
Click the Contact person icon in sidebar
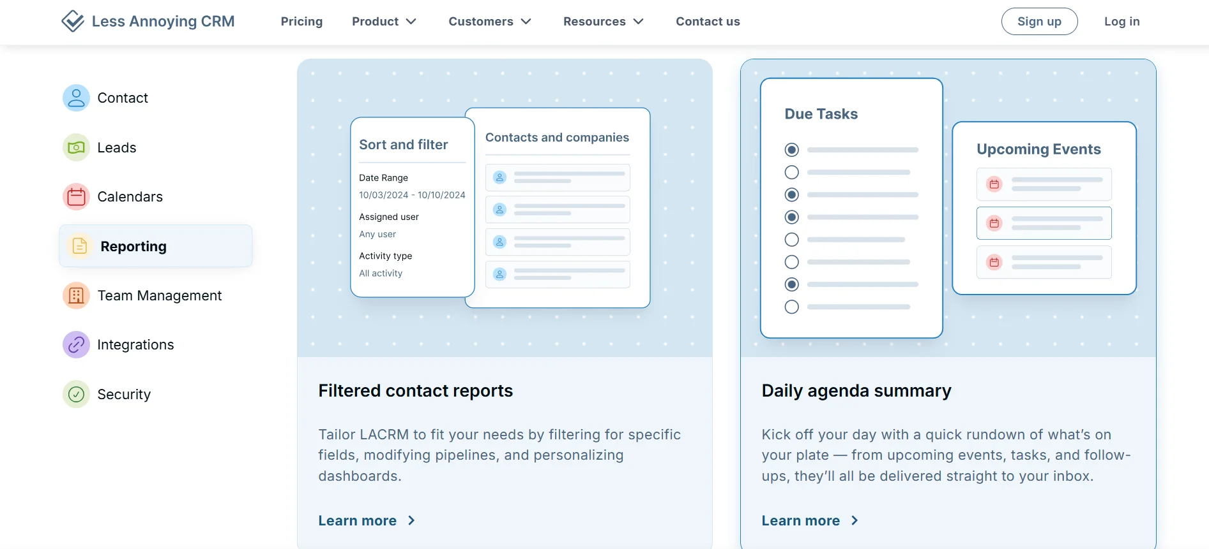76,98
